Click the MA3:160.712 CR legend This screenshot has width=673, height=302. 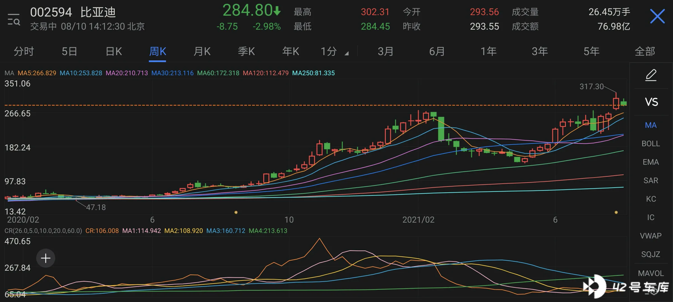click(x=226, y=231)
